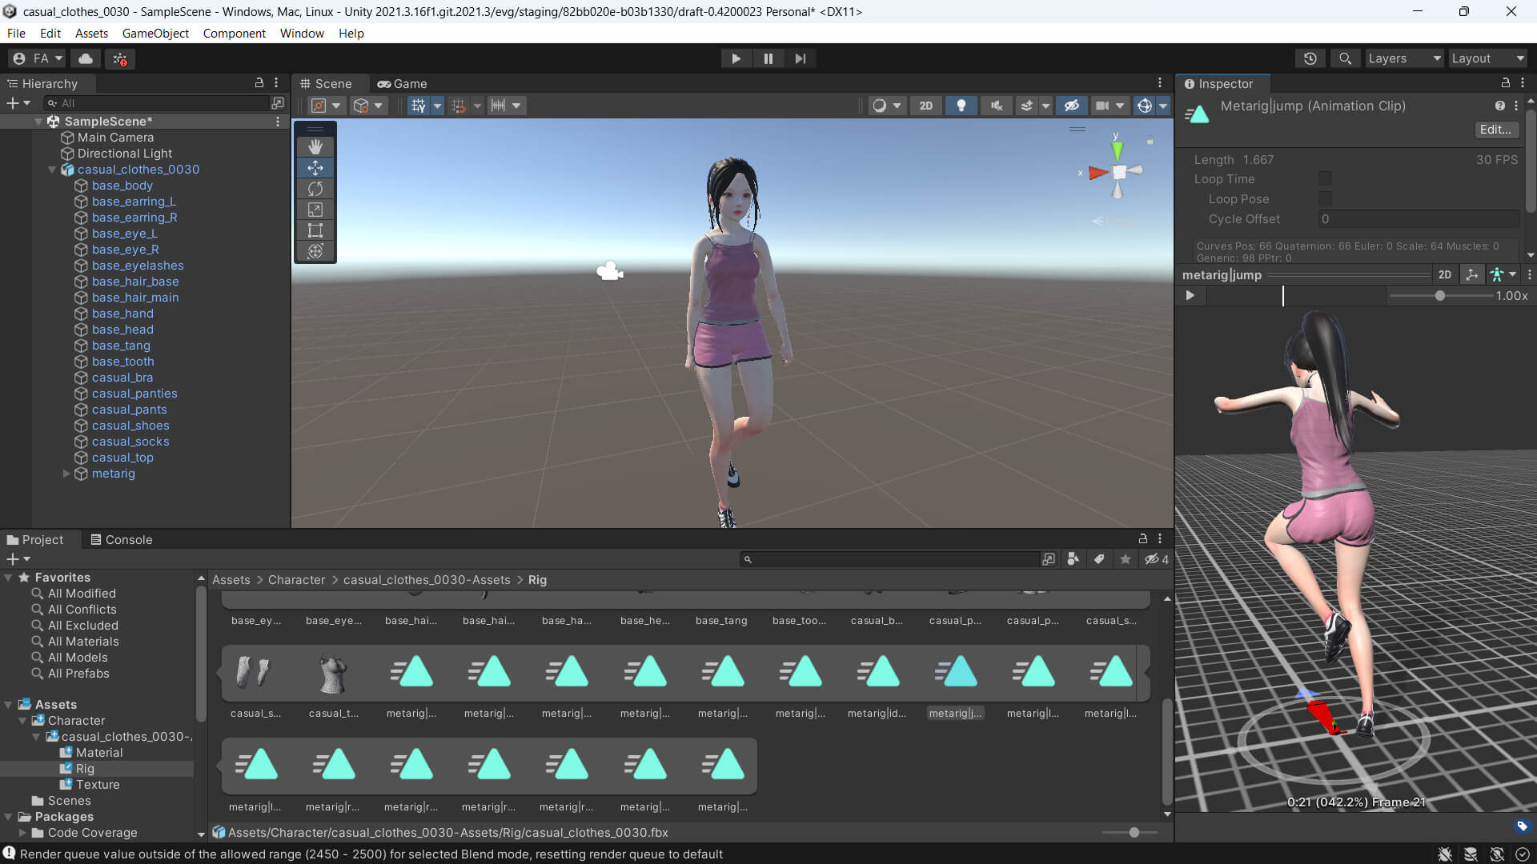This screenshot has height=864, width=1537.
Task: Open the Assets menu
Action: (x=91, y=33)
